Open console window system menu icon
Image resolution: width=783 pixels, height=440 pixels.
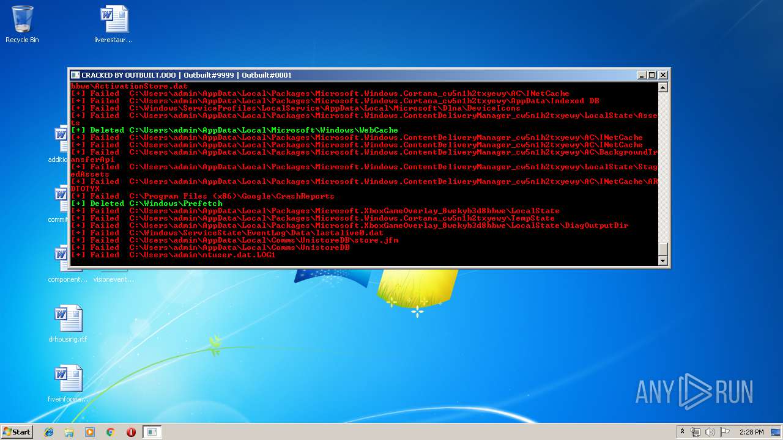[75, 75]
